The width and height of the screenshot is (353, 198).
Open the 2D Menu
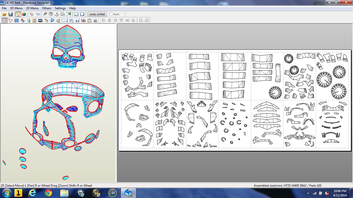pos(32,8)
